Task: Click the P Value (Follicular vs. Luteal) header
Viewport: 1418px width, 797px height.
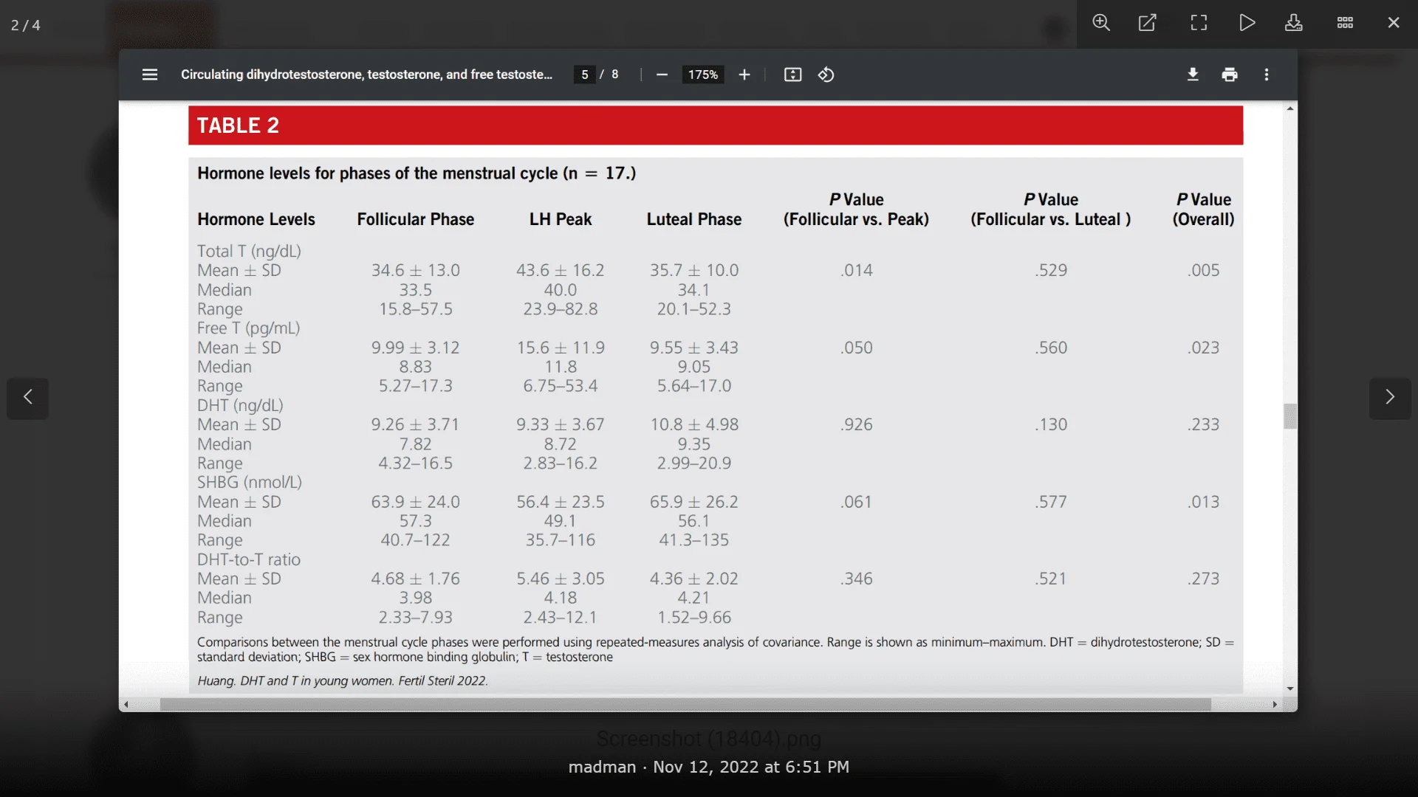Action: coord(1051,210)
